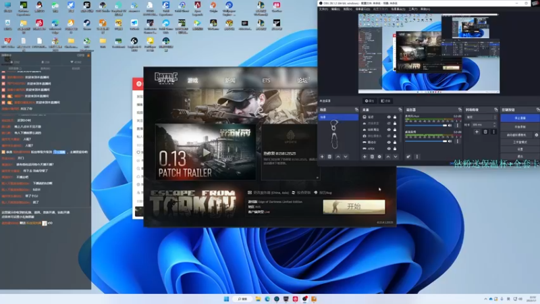The width and height of the screenshot is (540, 304).
Task: Open the transition type dropdown in OBS
Action: [481, 117]
